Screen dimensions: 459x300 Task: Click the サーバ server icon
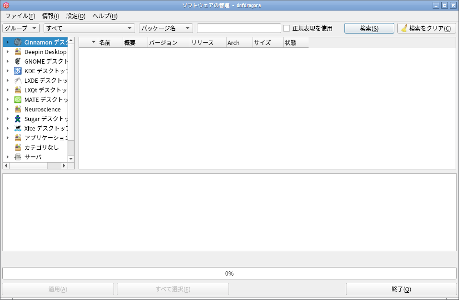coord(18,157)
